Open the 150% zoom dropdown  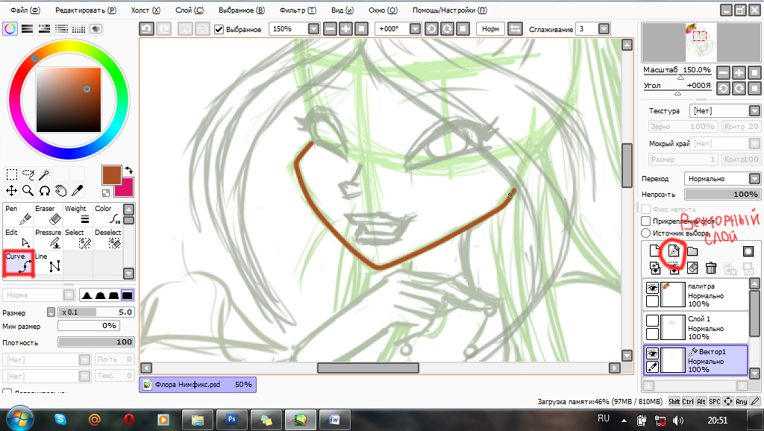pos(314,29)
